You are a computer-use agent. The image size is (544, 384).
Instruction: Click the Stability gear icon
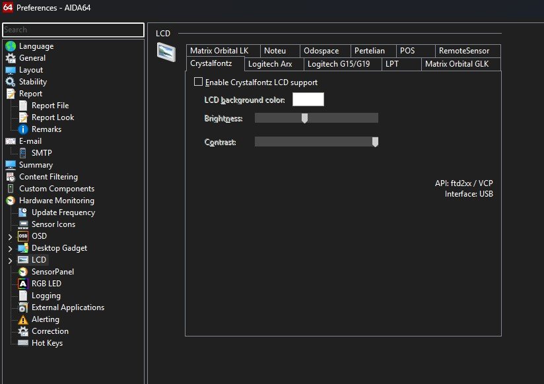[x=10, y=82]
